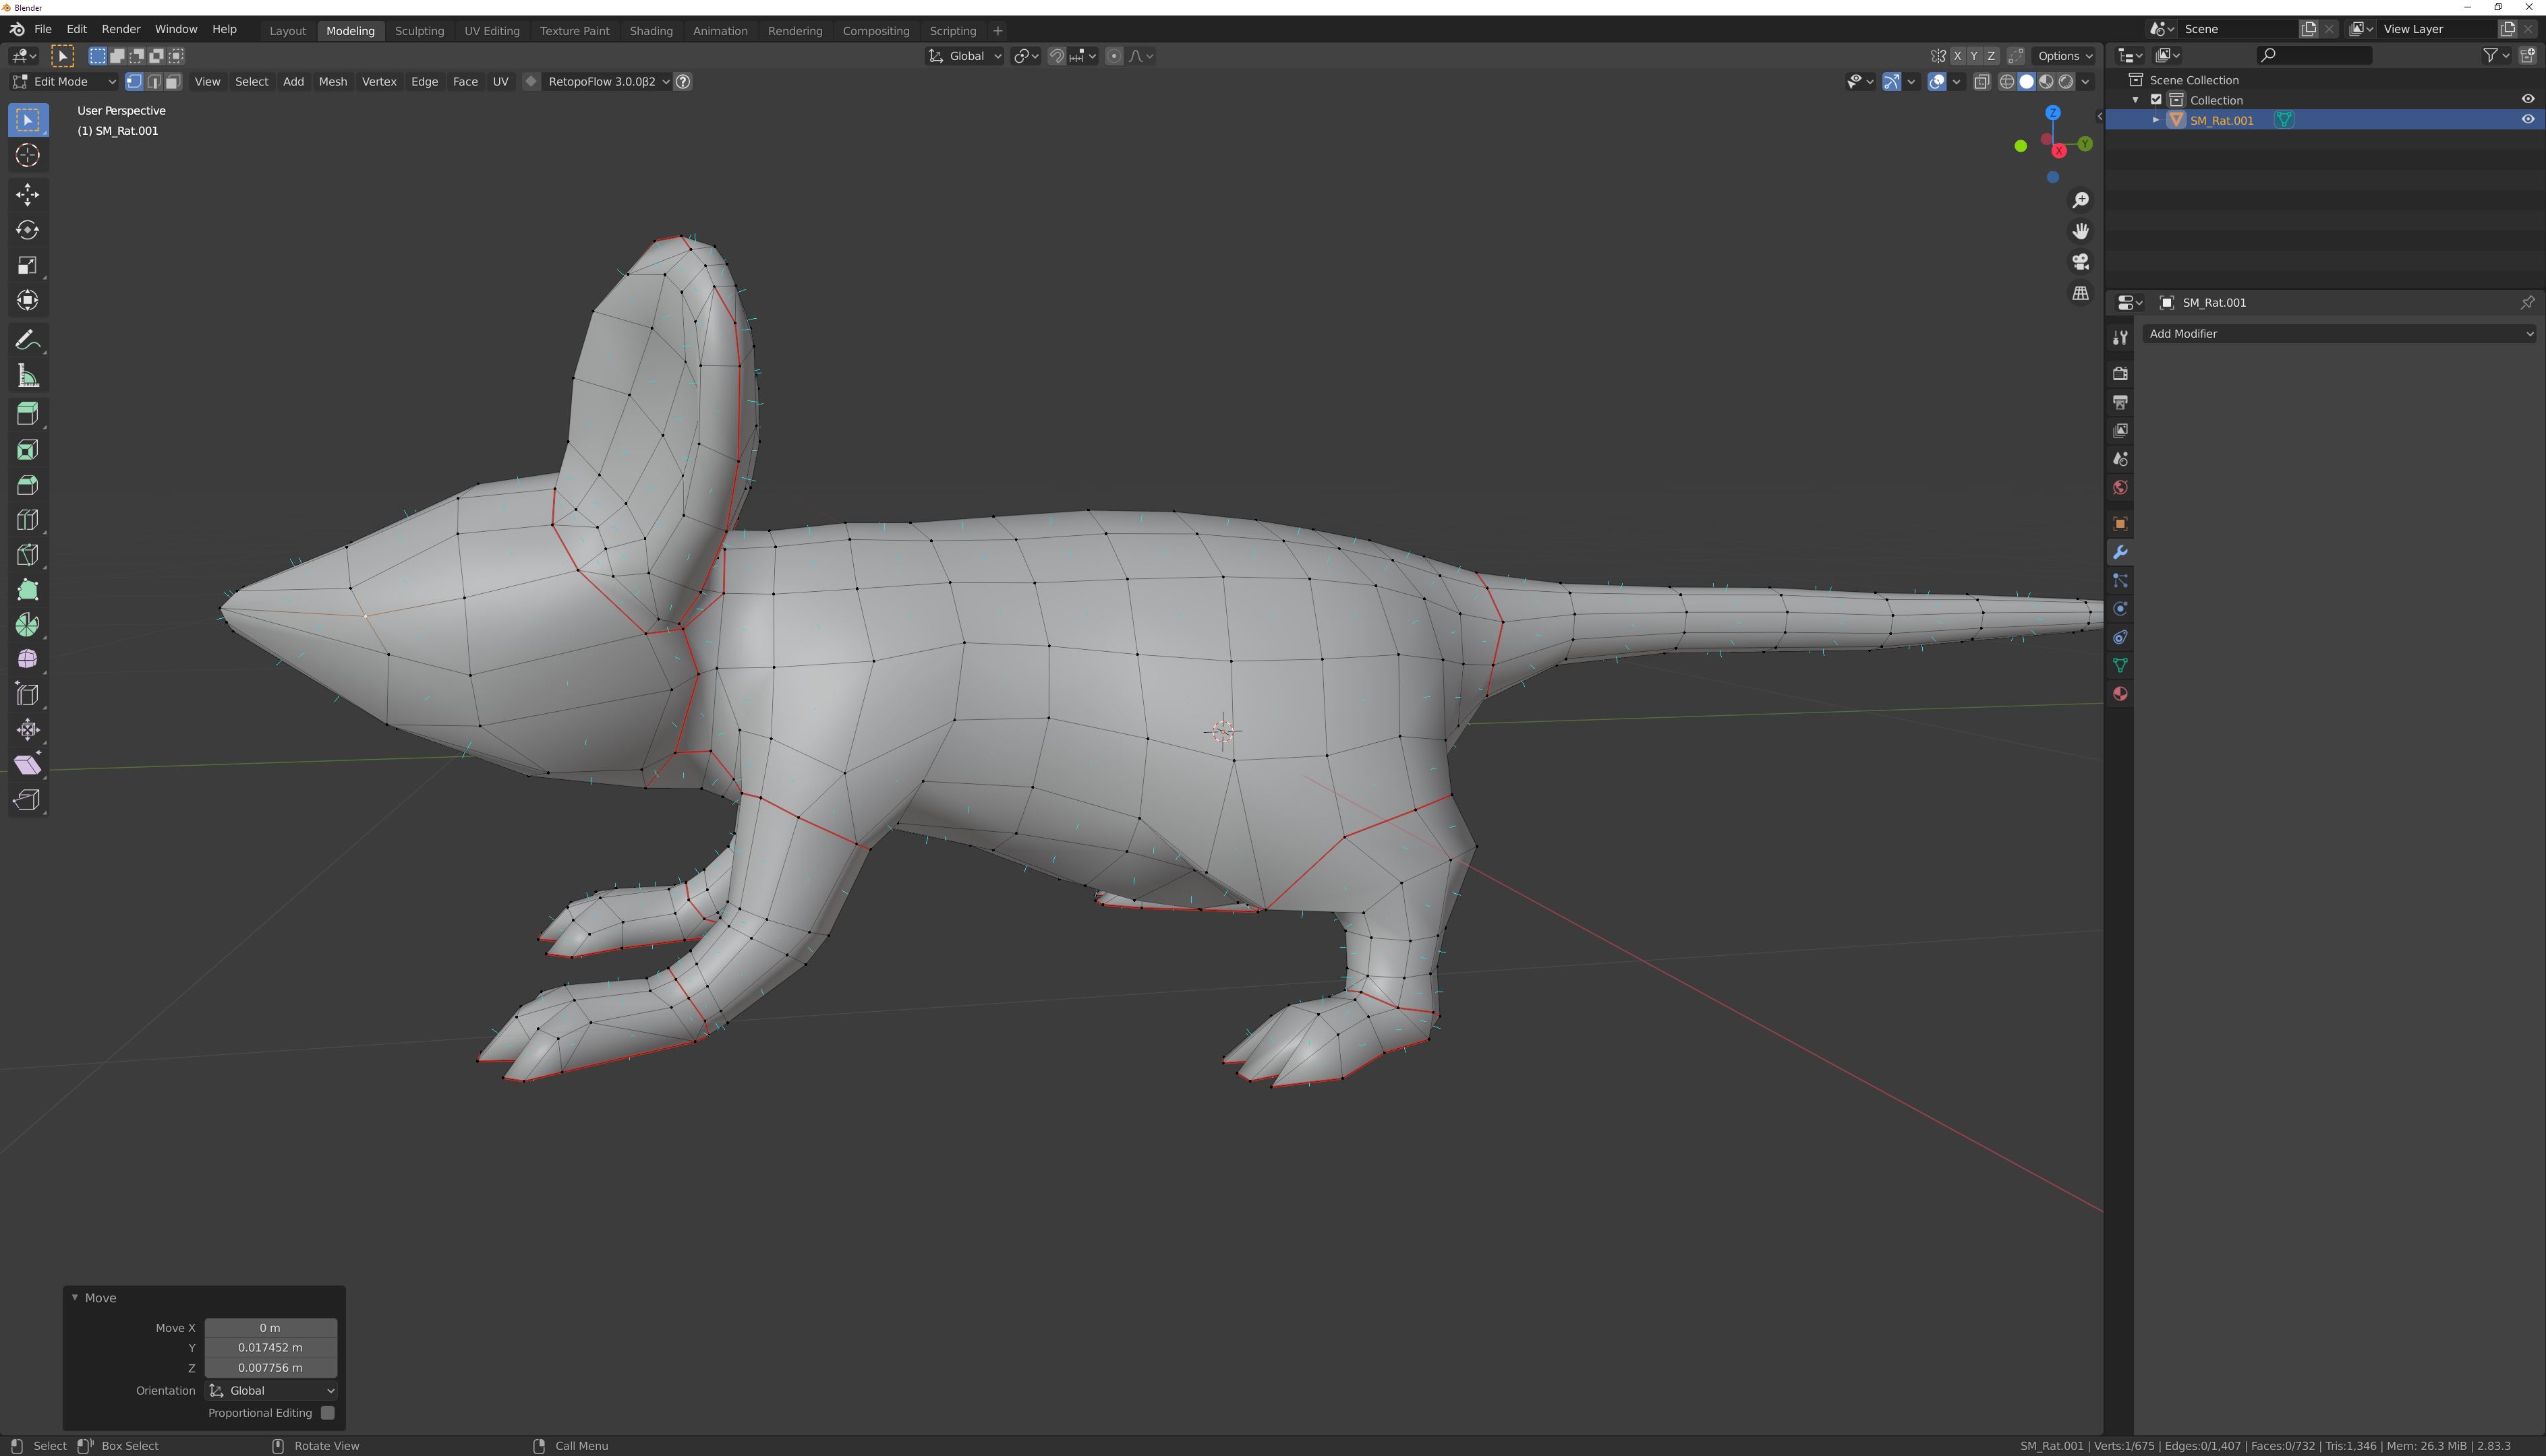This screenshot has height=1456, width=2546.
Task: Open Physics properties tab
Action: coord(2120,609)
